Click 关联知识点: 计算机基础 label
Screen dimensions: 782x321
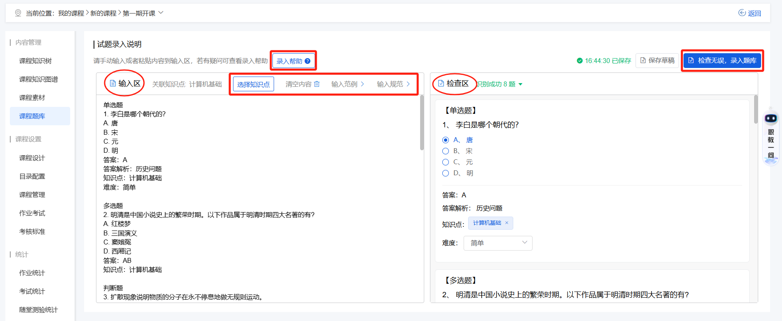[x=187, y=84]
